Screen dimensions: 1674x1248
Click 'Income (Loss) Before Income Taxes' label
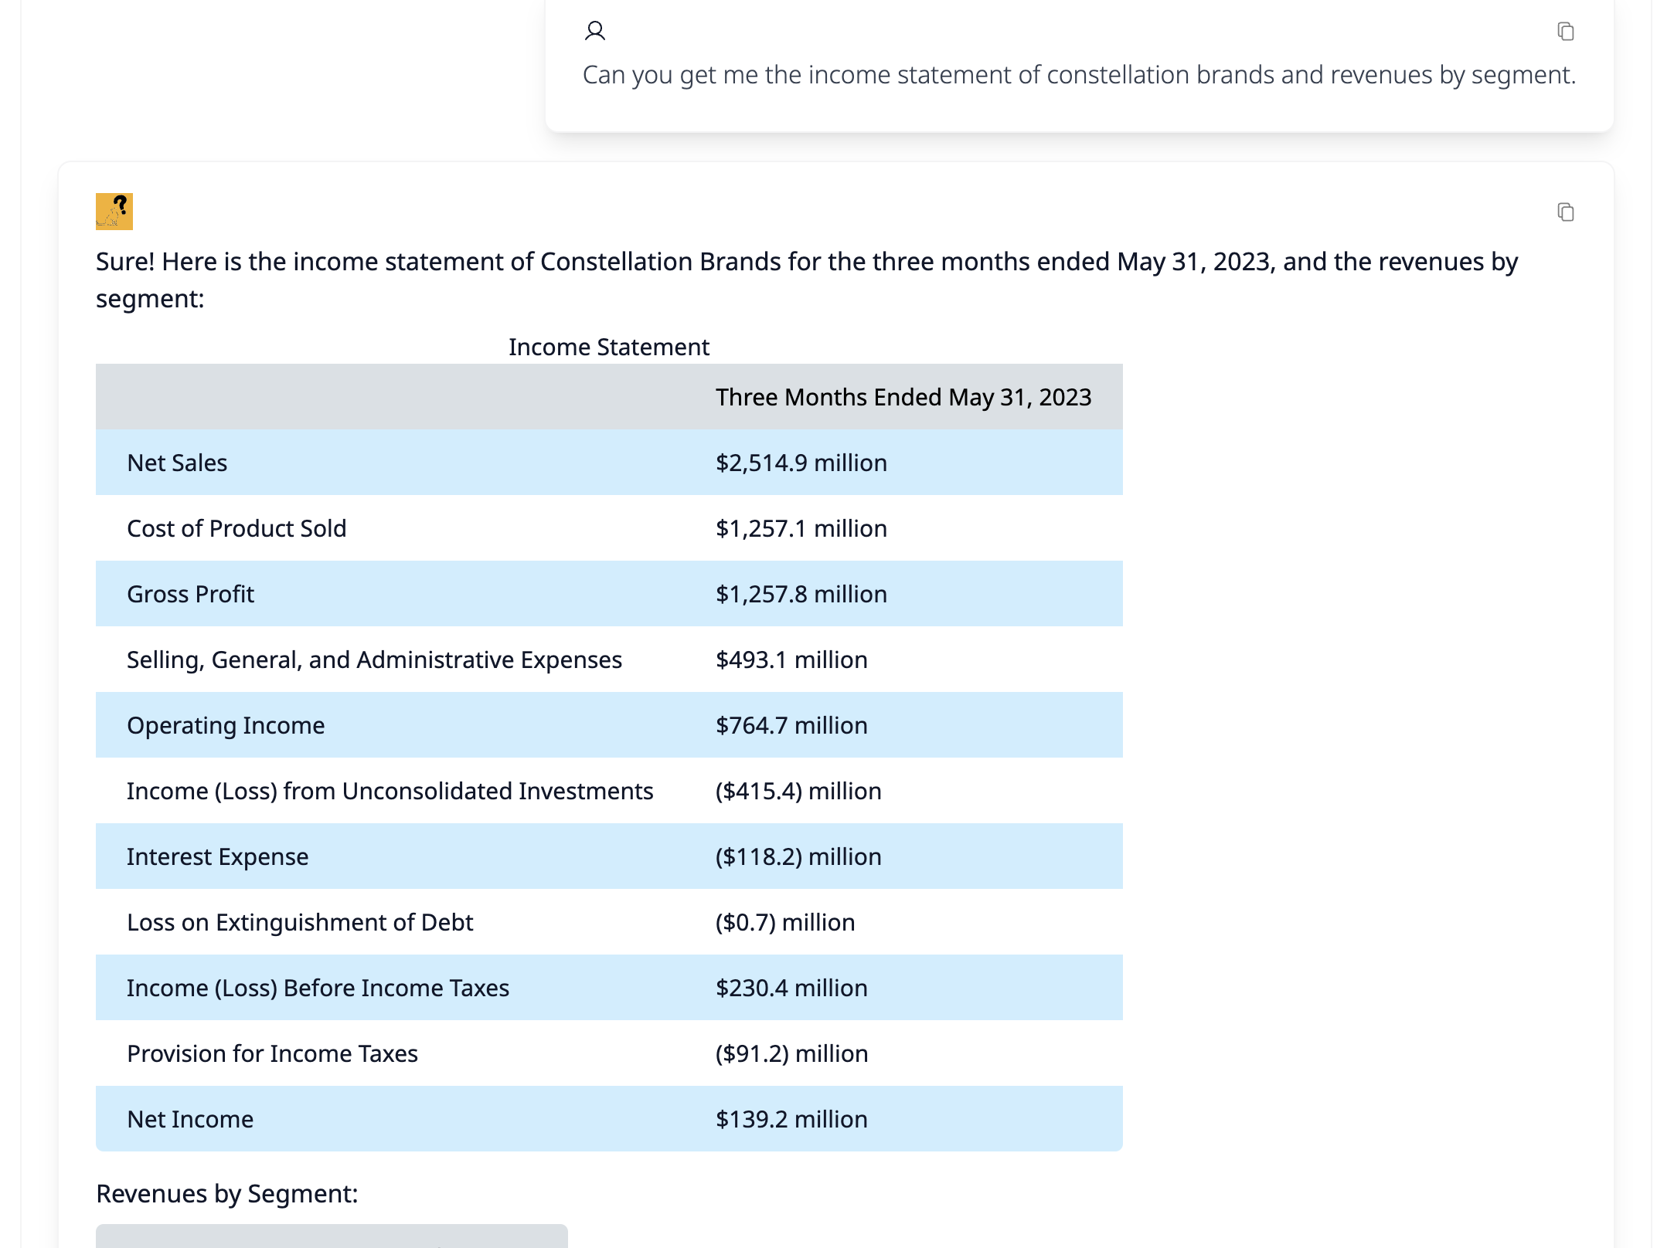[x=318, y=988]
